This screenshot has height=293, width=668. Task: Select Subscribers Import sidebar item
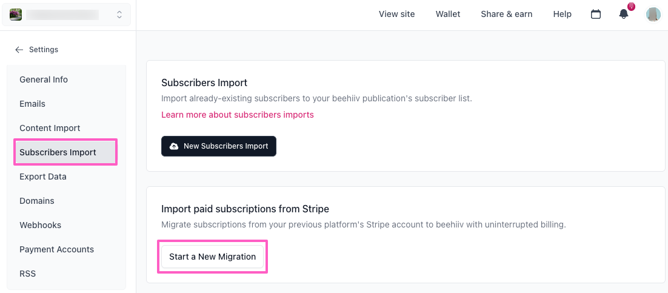(58, 152)
